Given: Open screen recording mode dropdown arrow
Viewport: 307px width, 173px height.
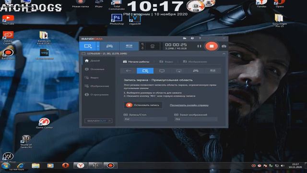Looking at the screenshot, I should [x=98, y=46].
